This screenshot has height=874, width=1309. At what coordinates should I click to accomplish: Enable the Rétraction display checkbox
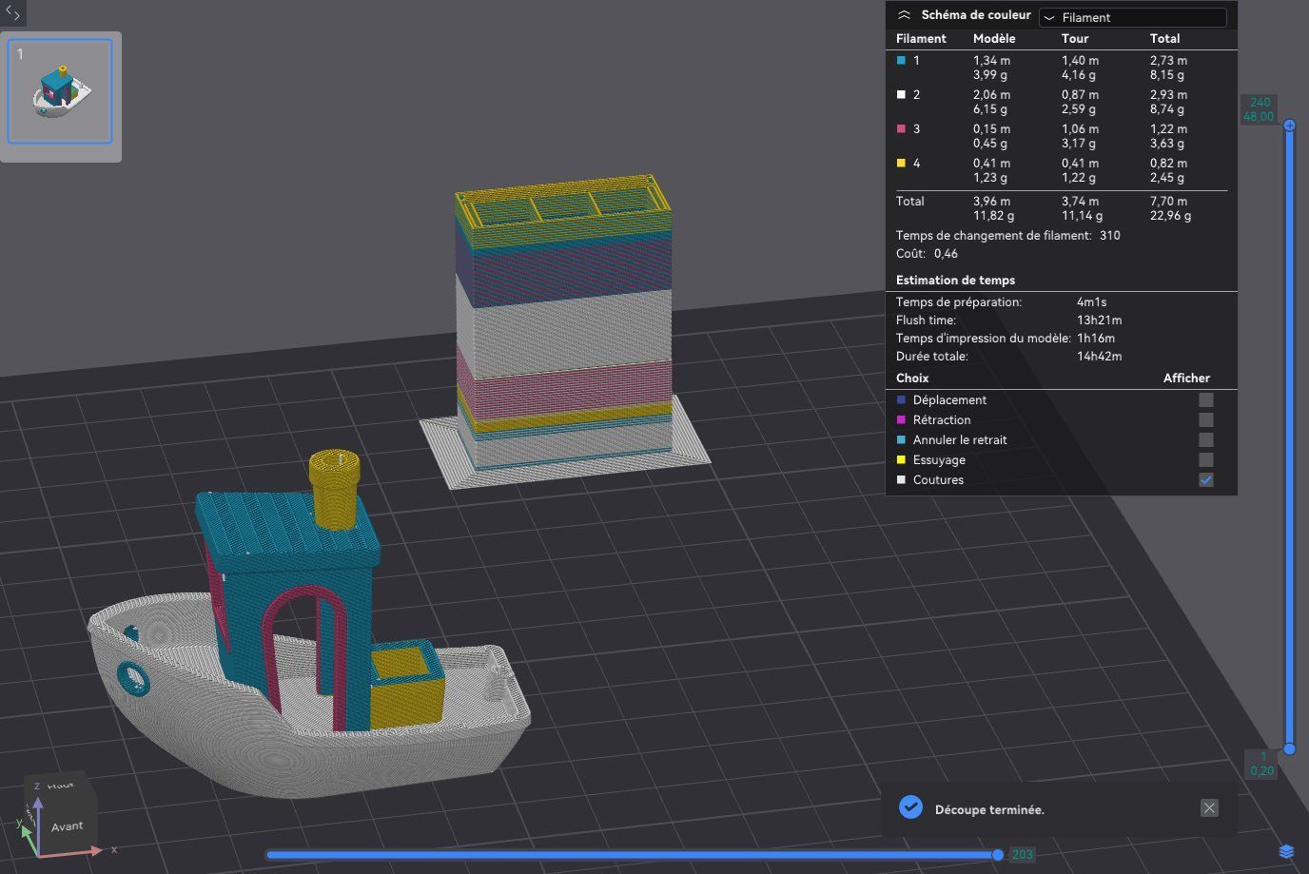point(1205,420)
